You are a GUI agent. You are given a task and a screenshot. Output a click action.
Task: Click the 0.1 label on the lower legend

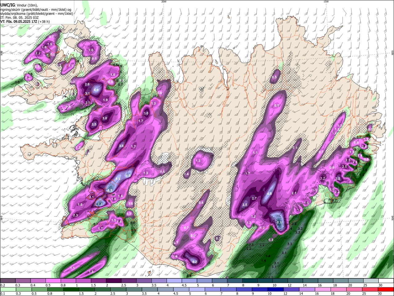(2, 294)
